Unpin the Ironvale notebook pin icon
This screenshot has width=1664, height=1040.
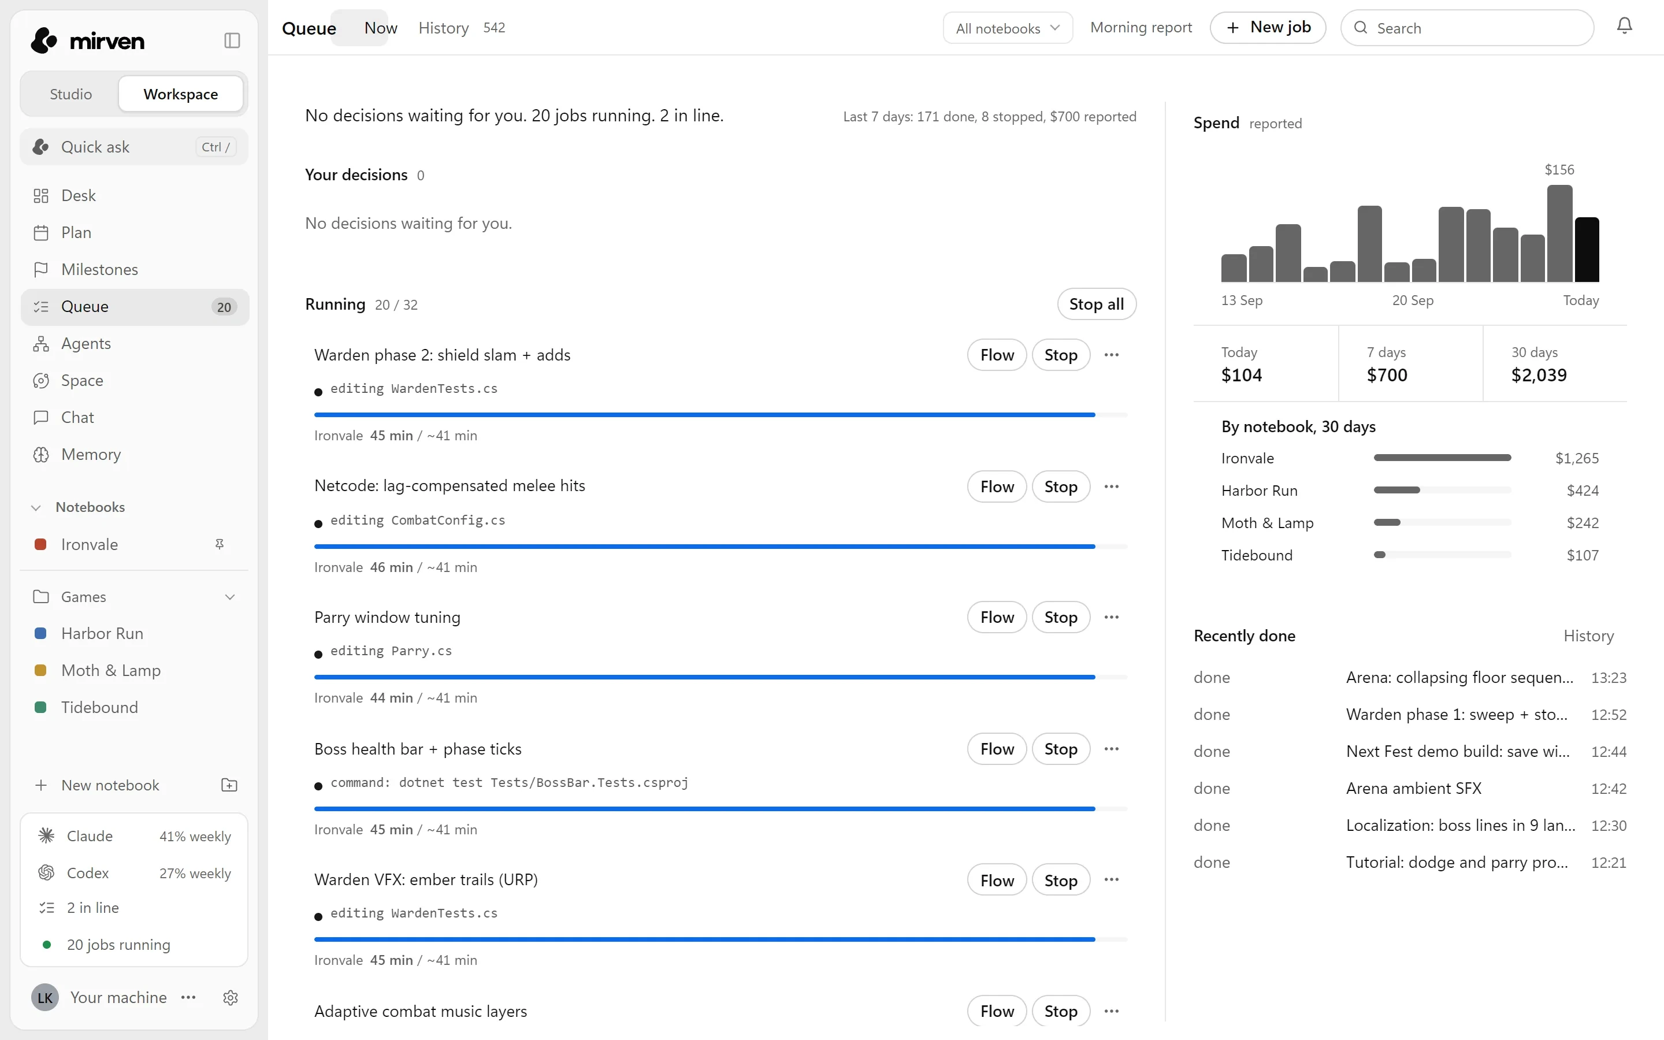220,544
